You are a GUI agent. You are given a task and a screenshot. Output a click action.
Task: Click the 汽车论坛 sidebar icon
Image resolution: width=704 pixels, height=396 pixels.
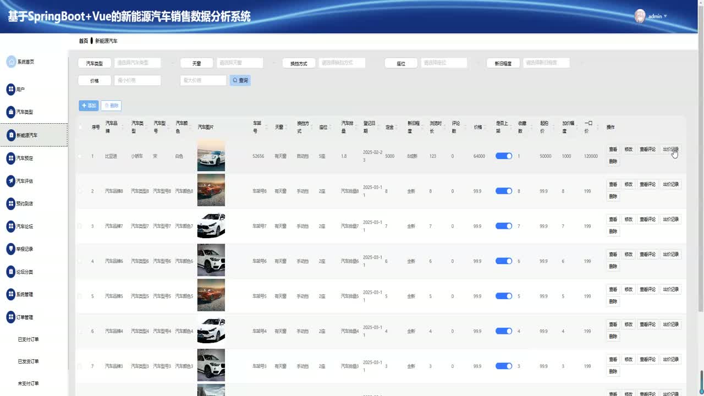click(10, 226)
